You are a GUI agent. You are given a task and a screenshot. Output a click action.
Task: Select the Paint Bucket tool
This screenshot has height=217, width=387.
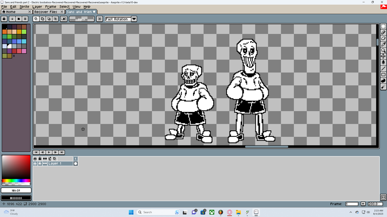383,63
